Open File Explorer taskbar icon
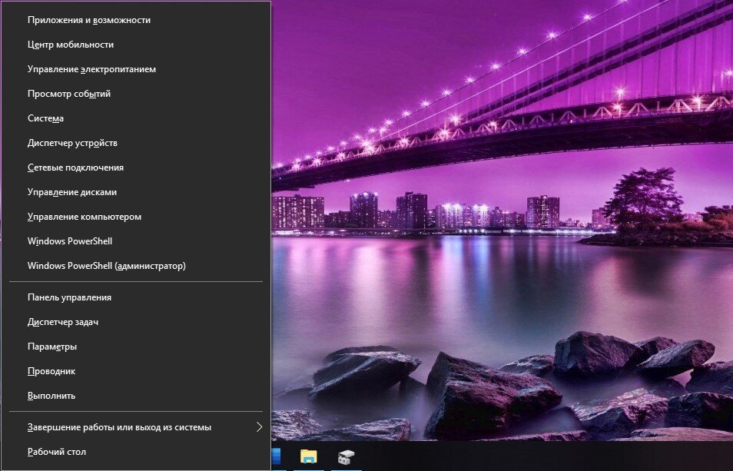The width and height of the screenshot is (733, 471). 309,456
